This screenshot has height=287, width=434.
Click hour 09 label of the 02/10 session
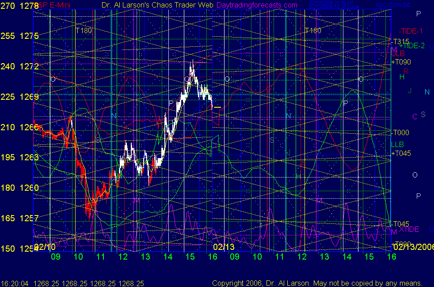pos(56,257)
